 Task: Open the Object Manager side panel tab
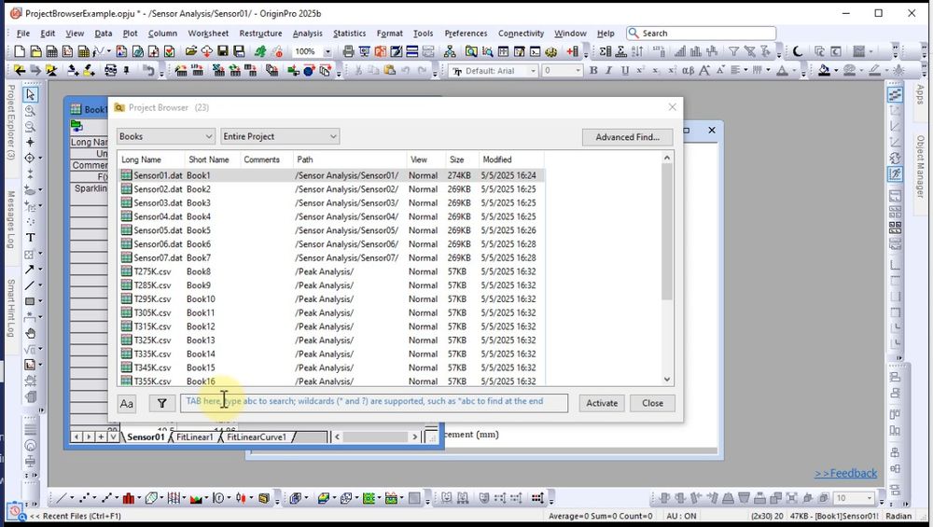tap(921, 167)
